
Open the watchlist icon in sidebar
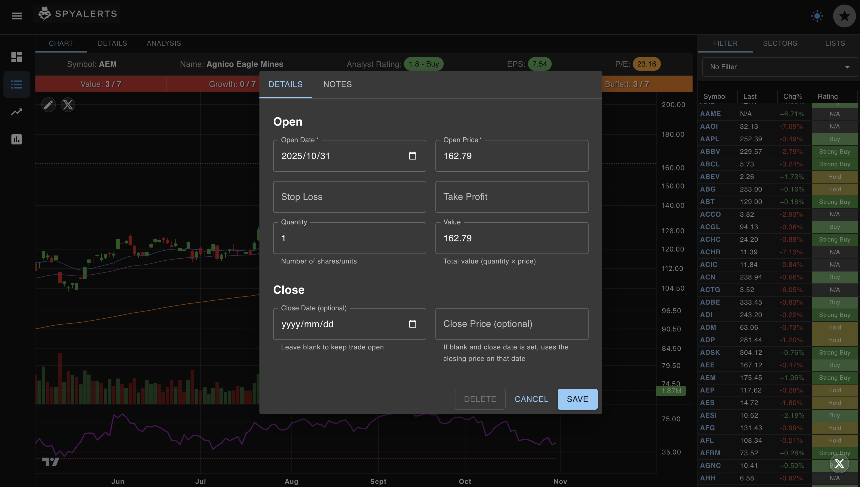point(17,84)
